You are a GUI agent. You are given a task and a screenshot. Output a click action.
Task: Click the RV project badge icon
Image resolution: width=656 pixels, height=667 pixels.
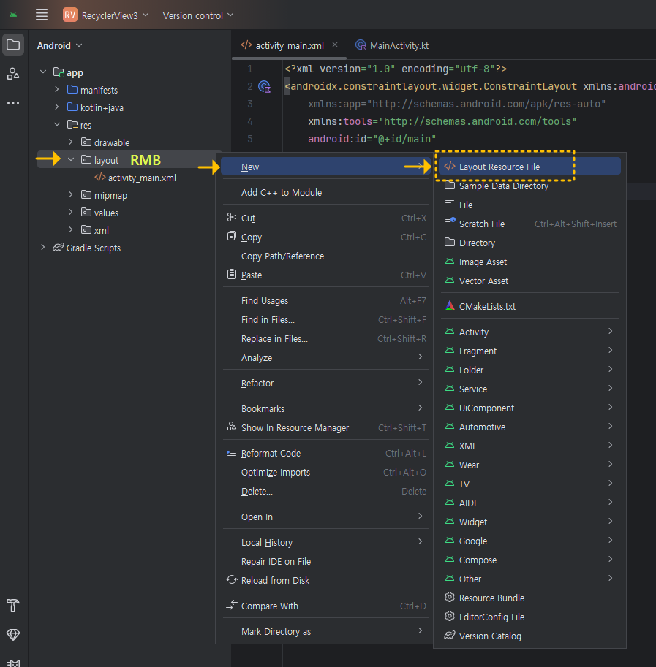69,15
